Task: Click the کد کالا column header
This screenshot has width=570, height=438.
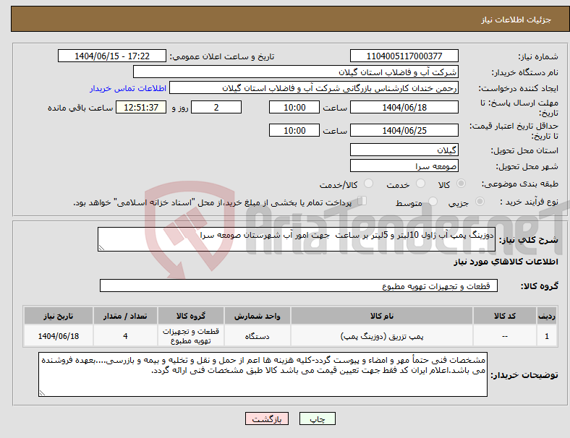Action: coord(505,316)
